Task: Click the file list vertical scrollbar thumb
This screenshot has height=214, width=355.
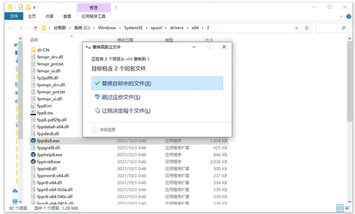Action: point(349,82)
